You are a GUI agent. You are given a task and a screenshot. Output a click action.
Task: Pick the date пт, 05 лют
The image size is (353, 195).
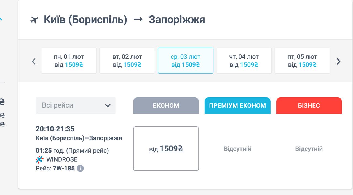[x=302, y=61]
